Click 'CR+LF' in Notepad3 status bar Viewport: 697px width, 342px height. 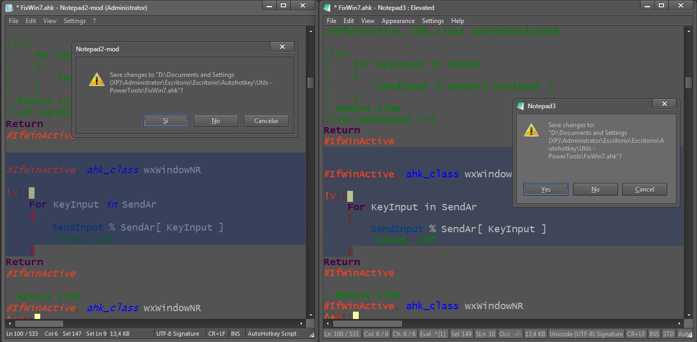click(x=636, y=334)
